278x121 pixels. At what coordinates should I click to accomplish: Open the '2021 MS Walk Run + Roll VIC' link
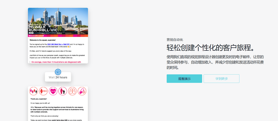(x=58, y=44)
